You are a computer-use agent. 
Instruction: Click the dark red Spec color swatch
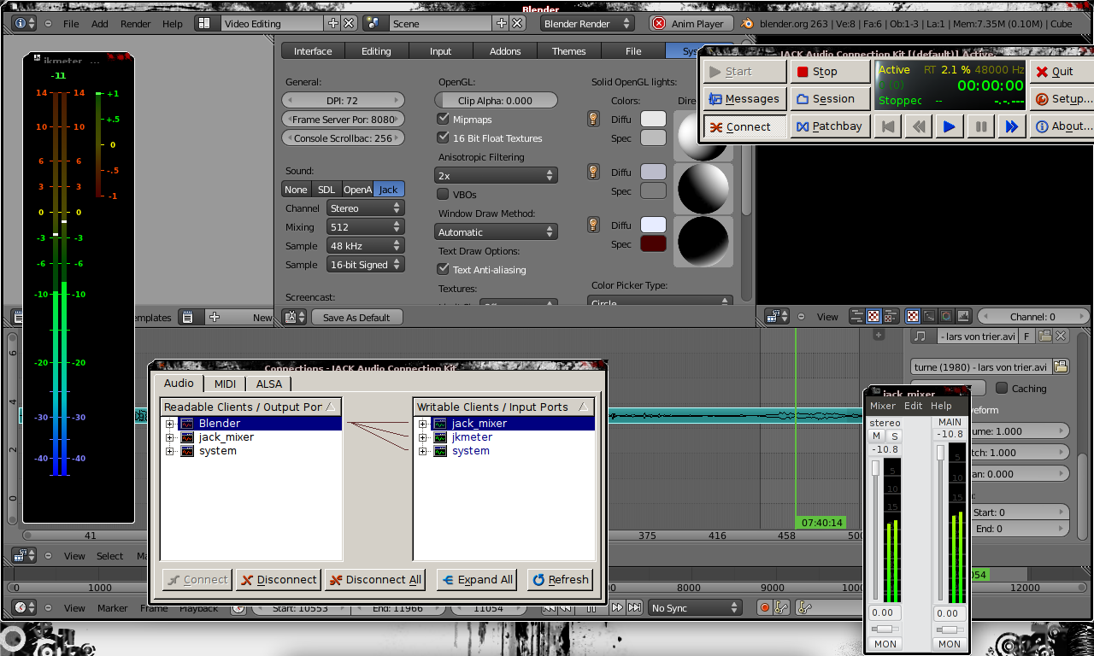653,244
